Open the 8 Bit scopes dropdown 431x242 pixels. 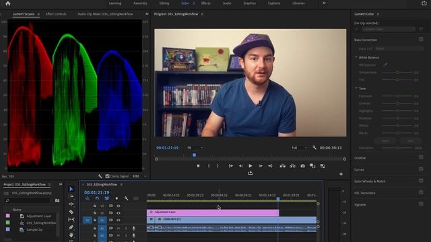(139, 176)
